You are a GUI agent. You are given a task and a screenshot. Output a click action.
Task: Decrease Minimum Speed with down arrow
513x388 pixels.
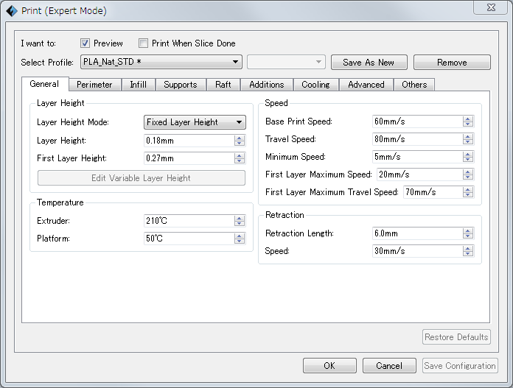[x=468, y=160]
